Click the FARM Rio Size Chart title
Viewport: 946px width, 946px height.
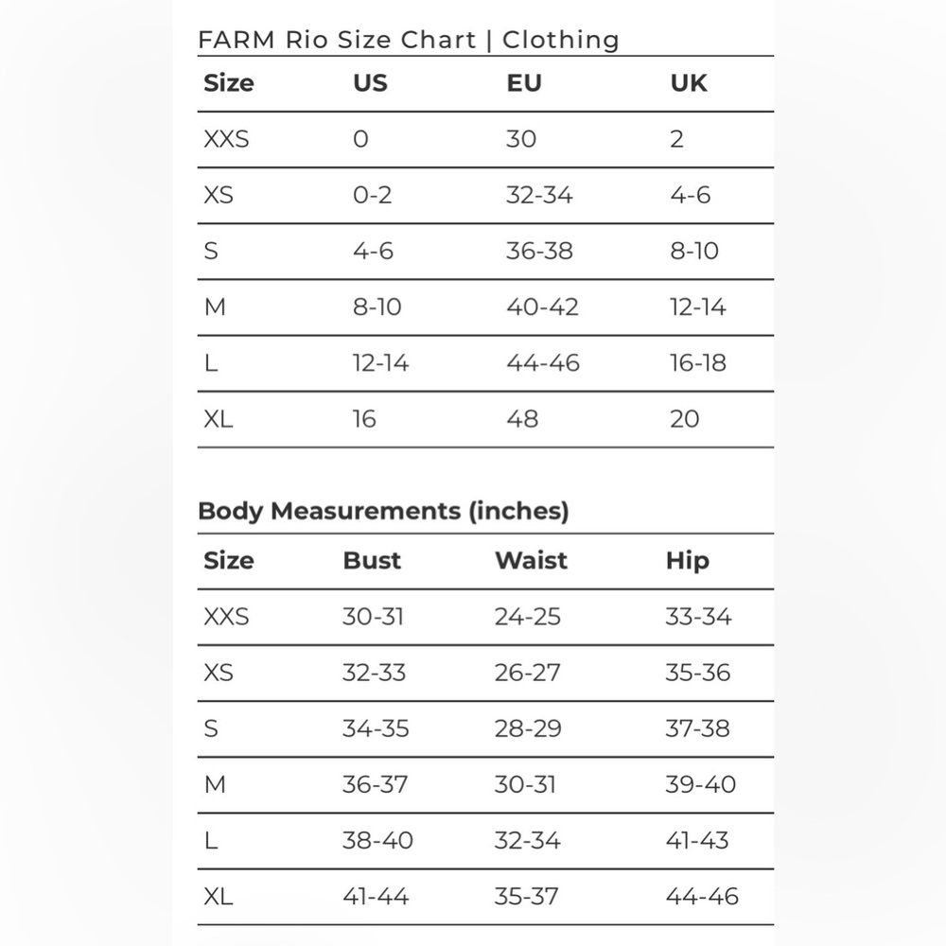point(409,40)
